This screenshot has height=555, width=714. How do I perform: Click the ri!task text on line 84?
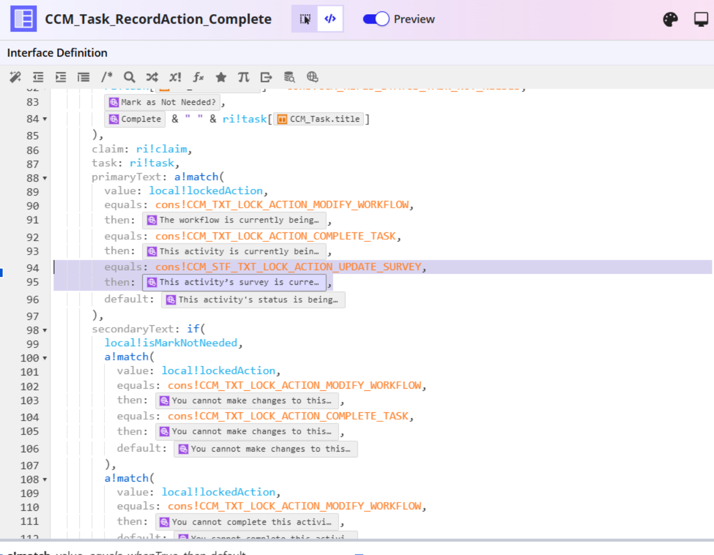245,119
